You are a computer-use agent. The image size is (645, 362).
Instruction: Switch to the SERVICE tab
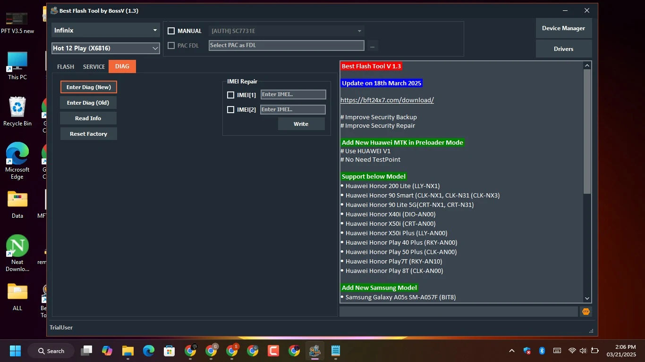pyautogui.click(x=94, y=66)
